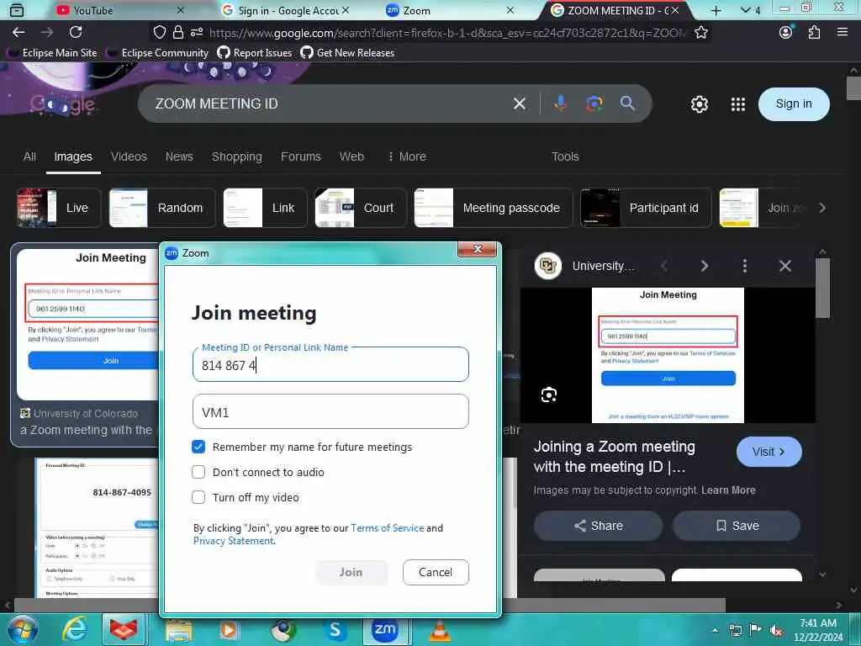Click the page vertical scrollbar thumb
The image size is (861, 646).
pos(853,87)
